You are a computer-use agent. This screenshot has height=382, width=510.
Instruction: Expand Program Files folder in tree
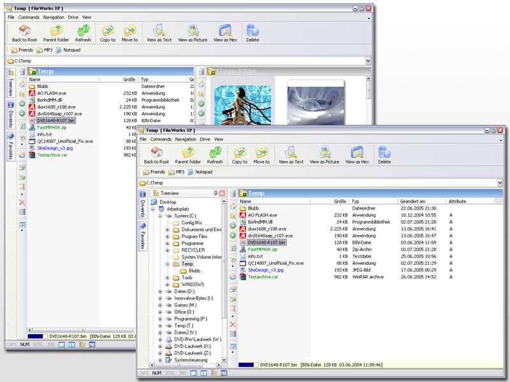click(168, 236)
